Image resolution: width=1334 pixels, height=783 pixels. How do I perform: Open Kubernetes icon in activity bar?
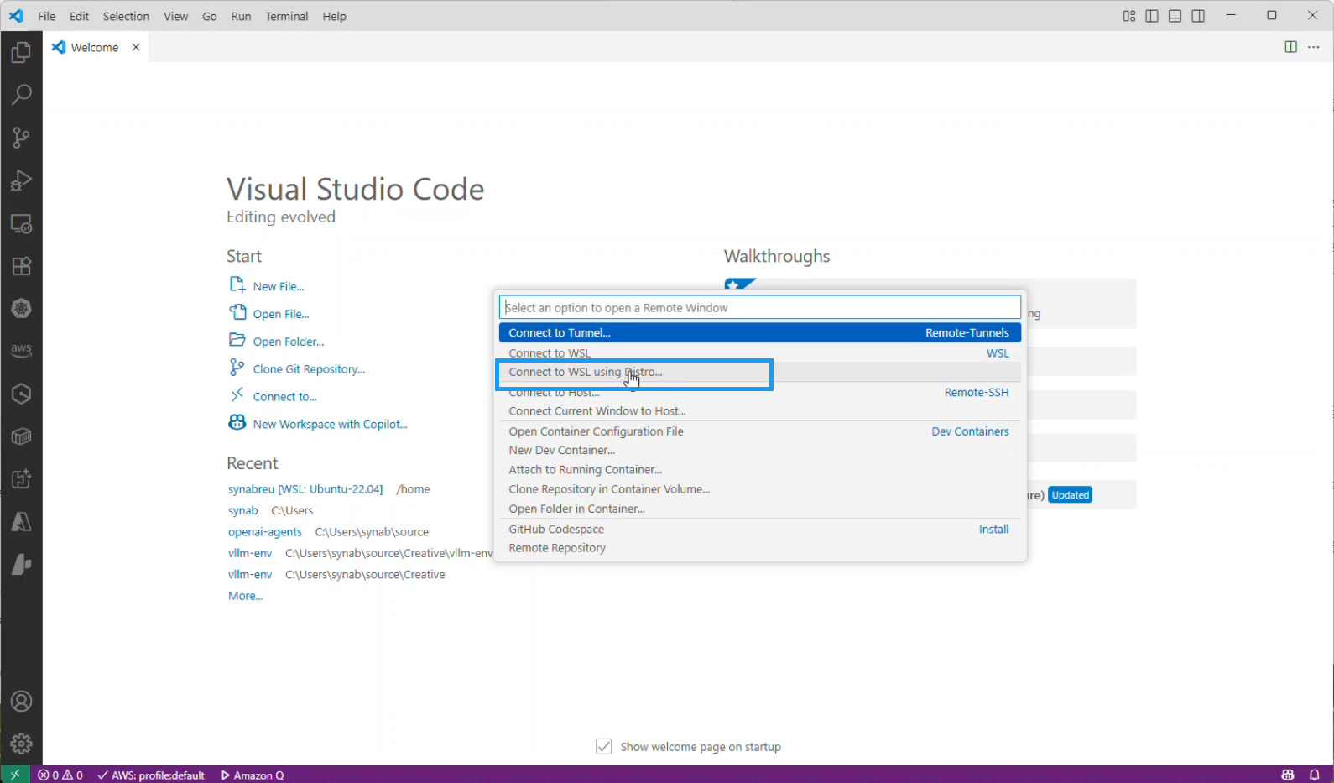coord(21,308)
